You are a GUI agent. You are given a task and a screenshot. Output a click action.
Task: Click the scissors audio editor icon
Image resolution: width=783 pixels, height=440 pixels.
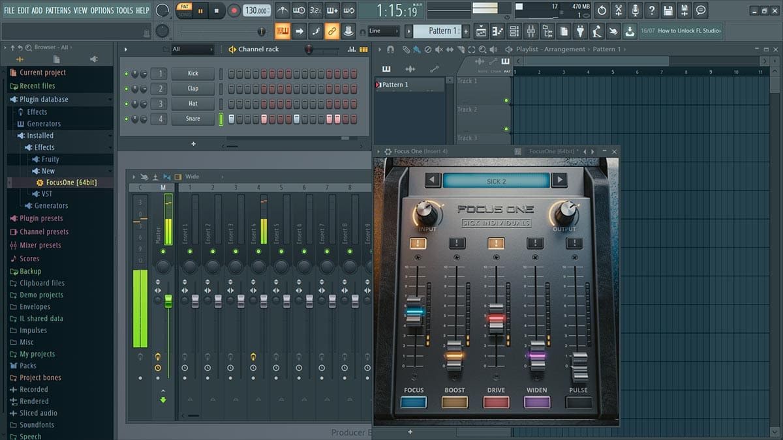(619, 10)
